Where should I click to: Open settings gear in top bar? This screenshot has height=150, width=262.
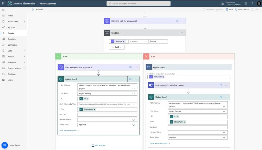tap(246, 3)
